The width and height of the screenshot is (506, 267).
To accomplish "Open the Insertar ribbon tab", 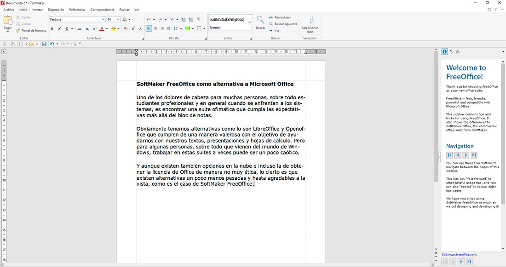I will [x=37, y=10].
